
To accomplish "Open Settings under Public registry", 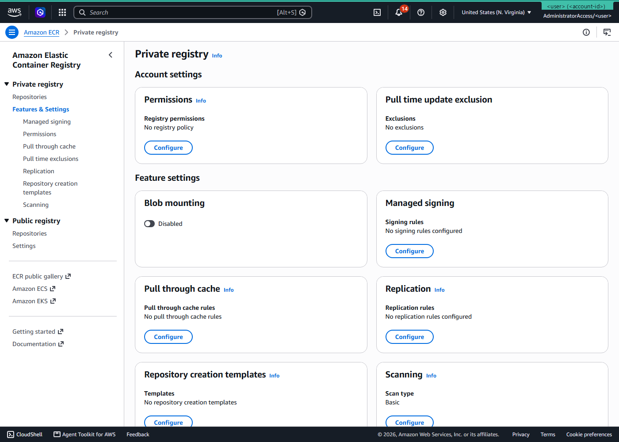I will pos(24,246).
